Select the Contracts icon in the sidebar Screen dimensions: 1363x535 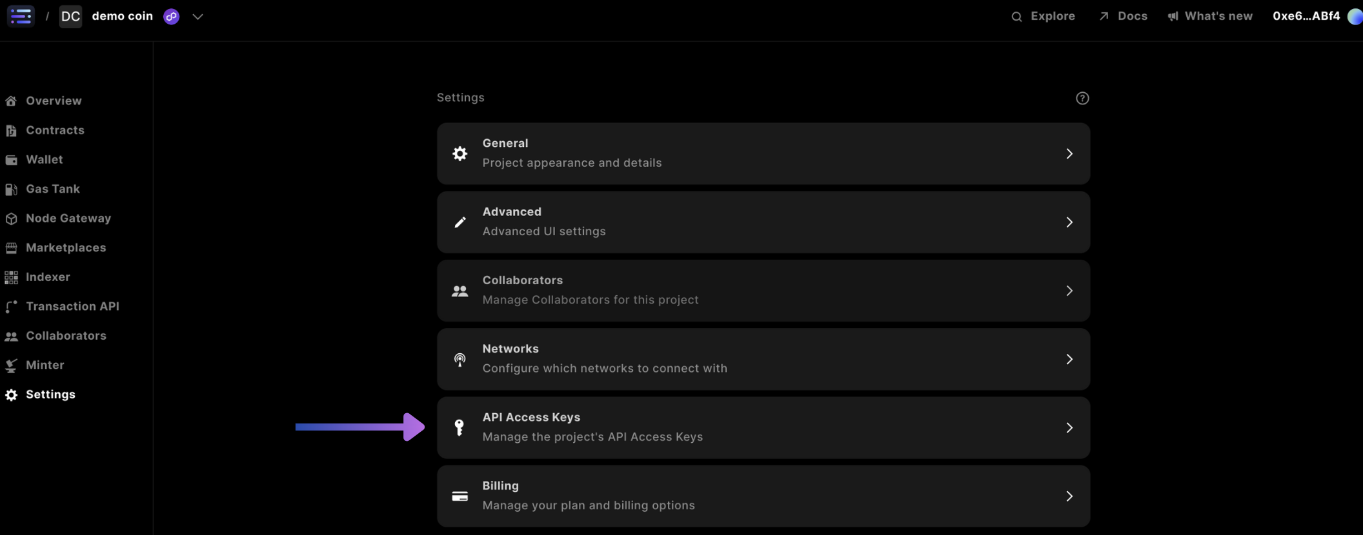(x=11, y=130)
